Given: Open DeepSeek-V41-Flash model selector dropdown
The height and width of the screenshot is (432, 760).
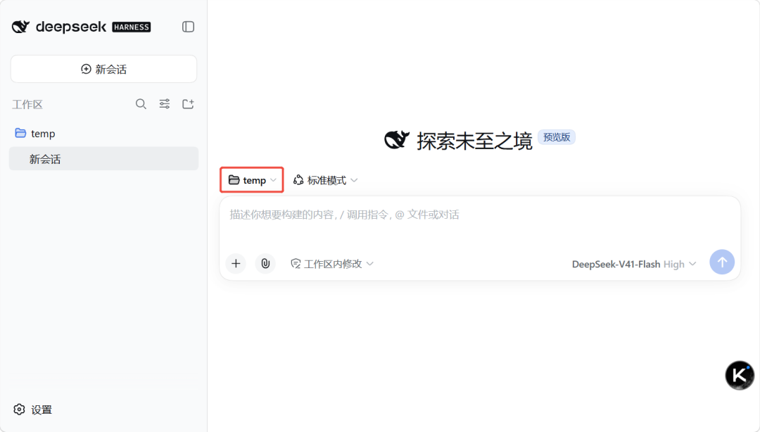Looking at the screenshot, I should [x=634, y=265].
